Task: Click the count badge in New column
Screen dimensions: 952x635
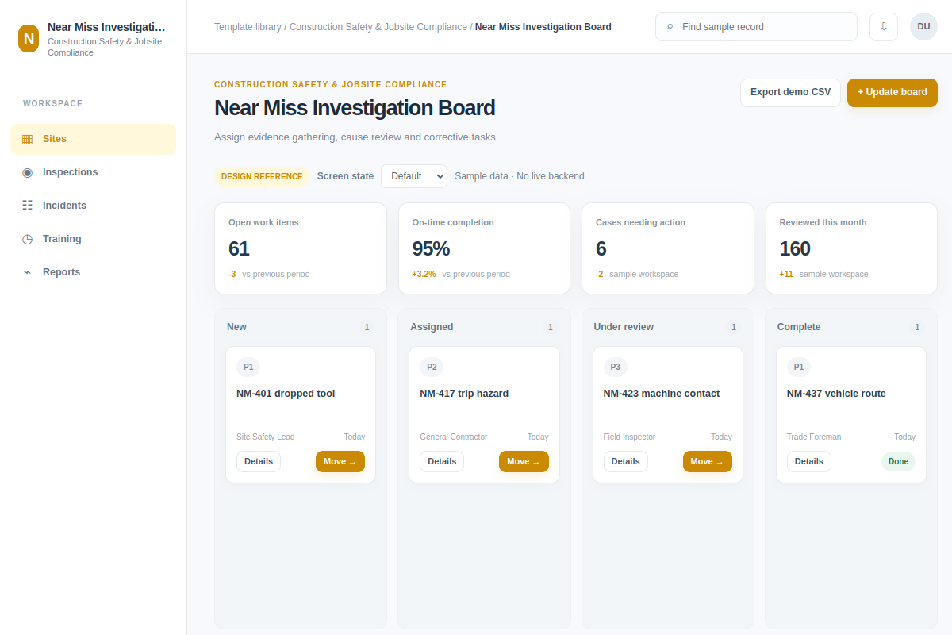Action: click(x=367, y=327)
